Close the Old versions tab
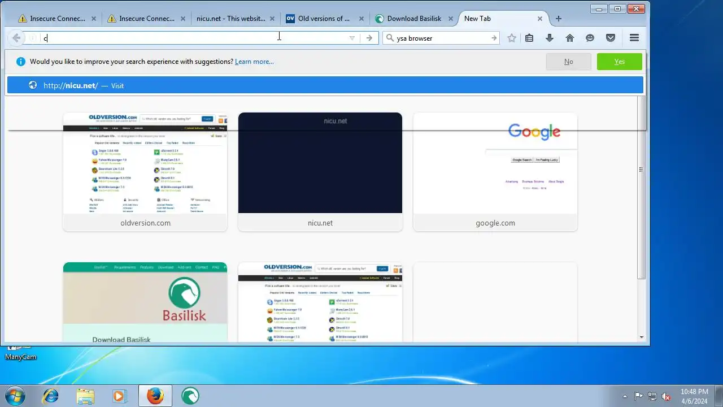This screenshot has height=407, width=723. (x=361, y=19)
